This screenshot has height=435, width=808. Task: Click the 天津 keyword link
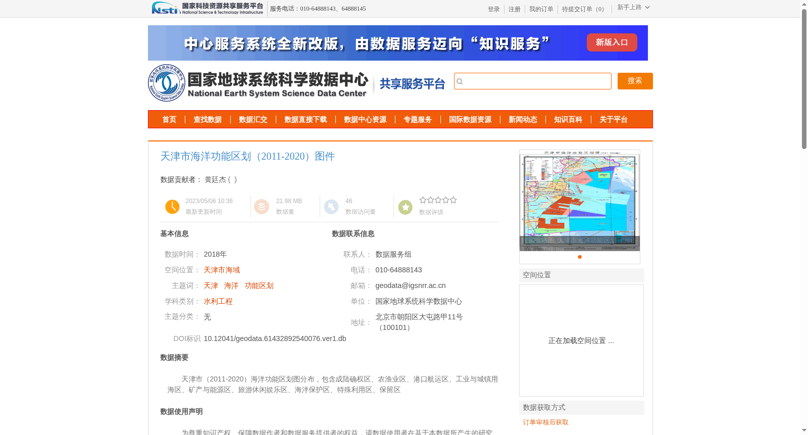tap(211, 285)
